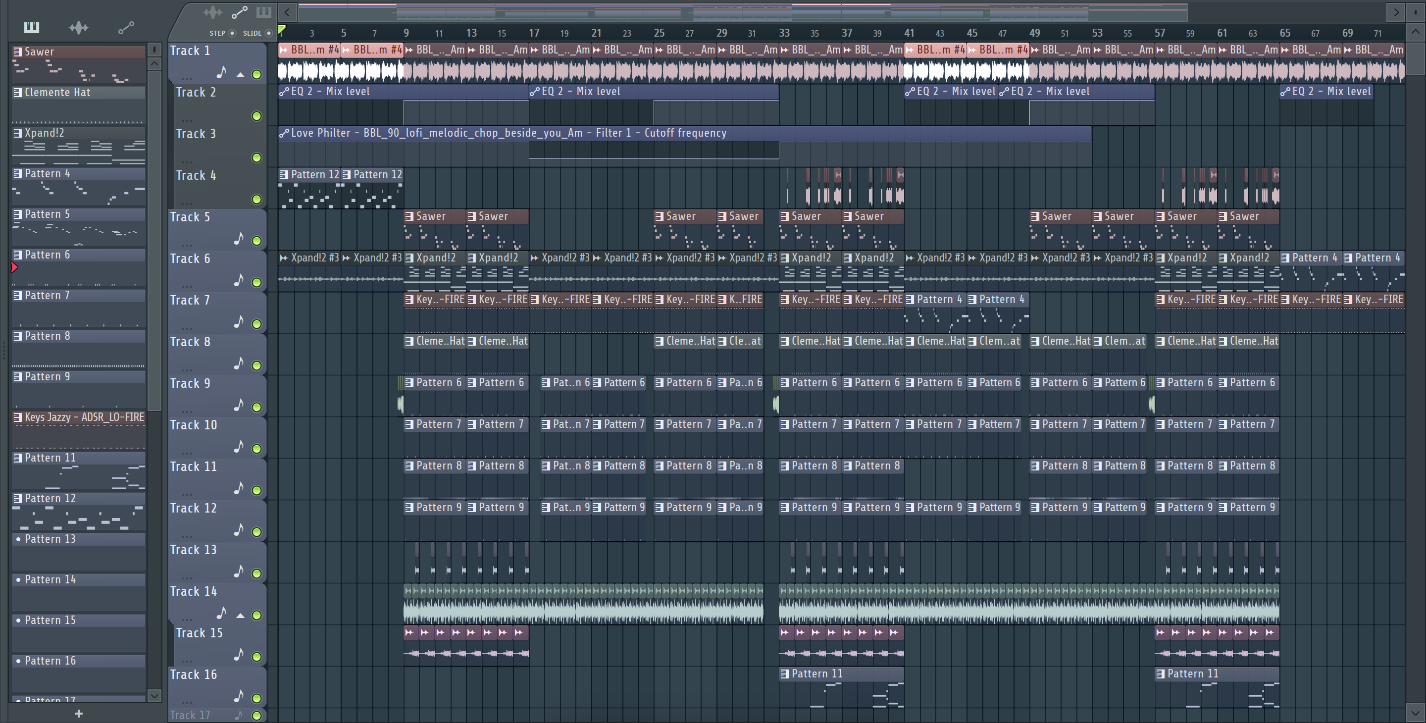The height and width of the screenshot is (723, 1426).
Task: Select Pattern 6 in the picker list
Action: tap(79, 267)
